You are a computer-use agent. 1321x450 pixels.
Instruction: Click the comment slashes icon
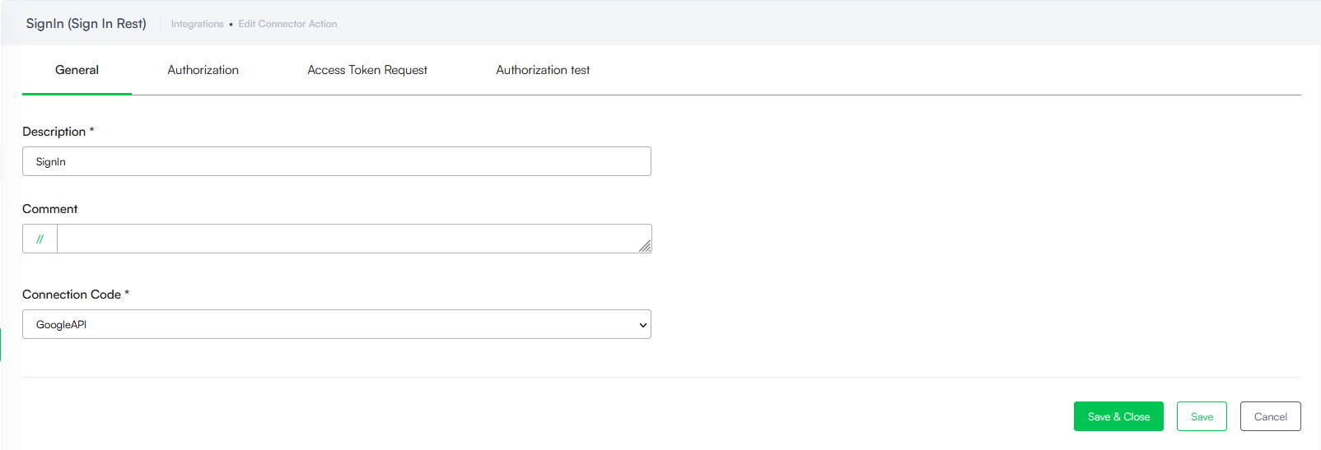40,239
